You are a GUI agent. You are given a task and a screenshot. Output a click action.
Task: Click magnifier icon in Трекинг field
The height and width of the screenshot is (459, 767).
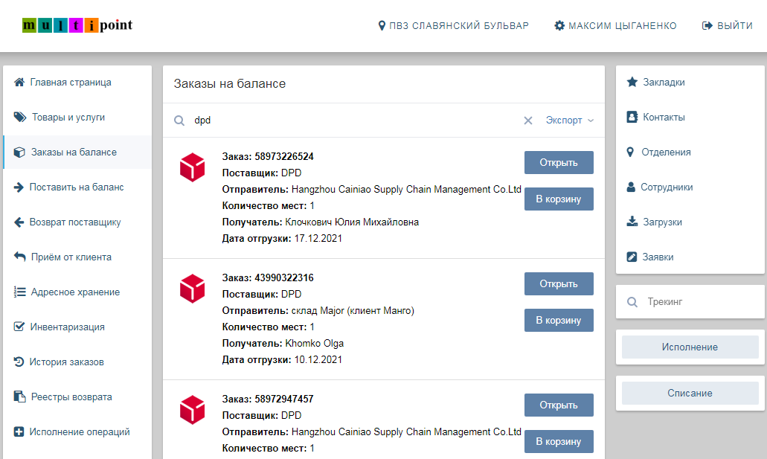click(x=632, y=302)
